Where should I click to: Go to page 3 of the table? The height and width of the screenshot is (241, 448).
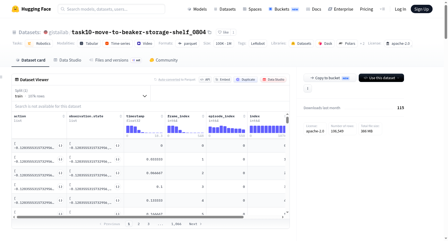point(148,224)
